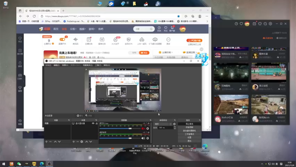Expand the 视频 video dropdown on Douyu

82,29
